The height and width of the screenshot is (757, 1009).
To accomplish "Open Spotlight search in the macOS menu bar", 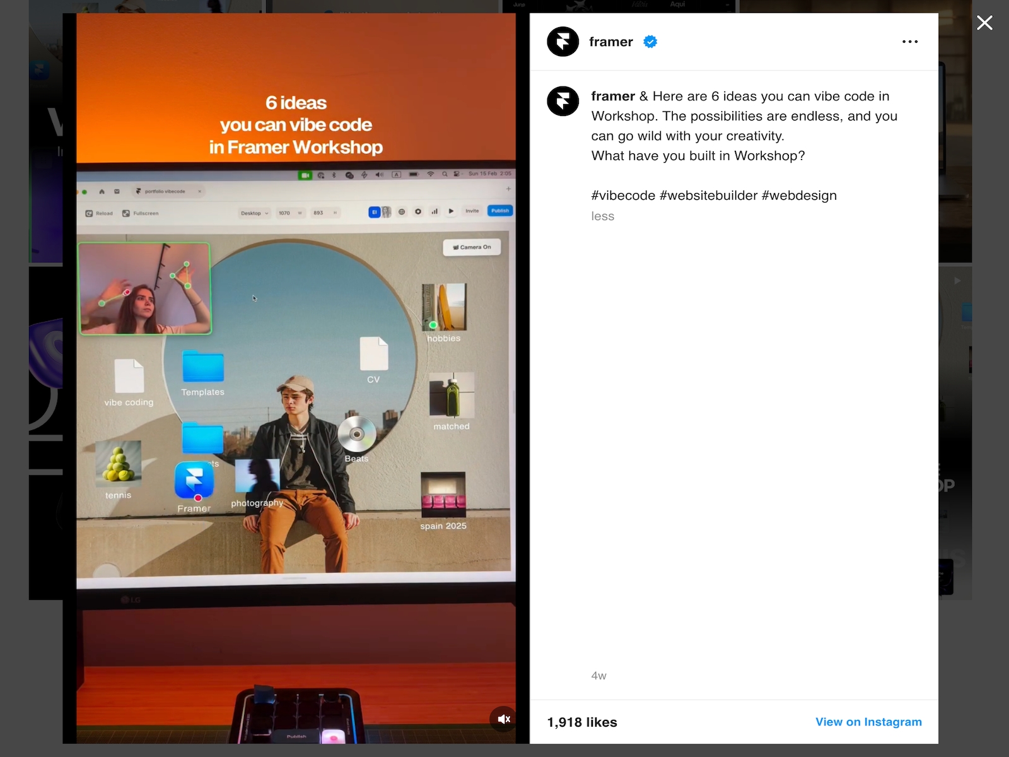I will [444, 175].
